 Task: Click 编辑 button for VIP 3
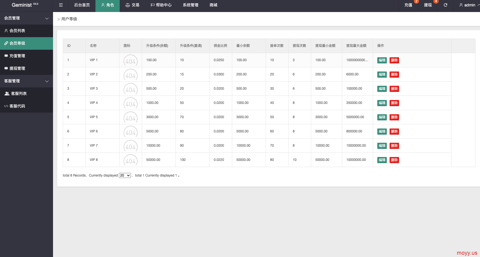382,89
